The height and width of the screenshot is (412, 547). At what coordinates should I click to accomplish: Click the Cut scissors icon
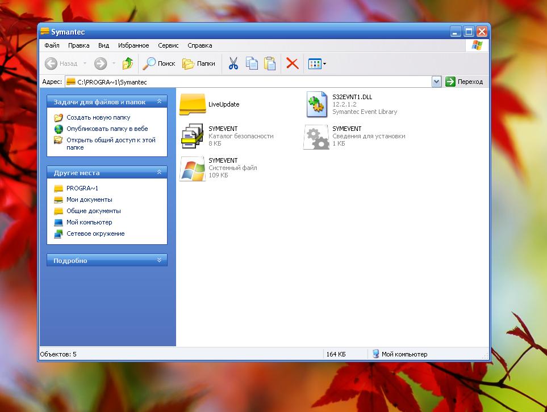click(233, 63)
